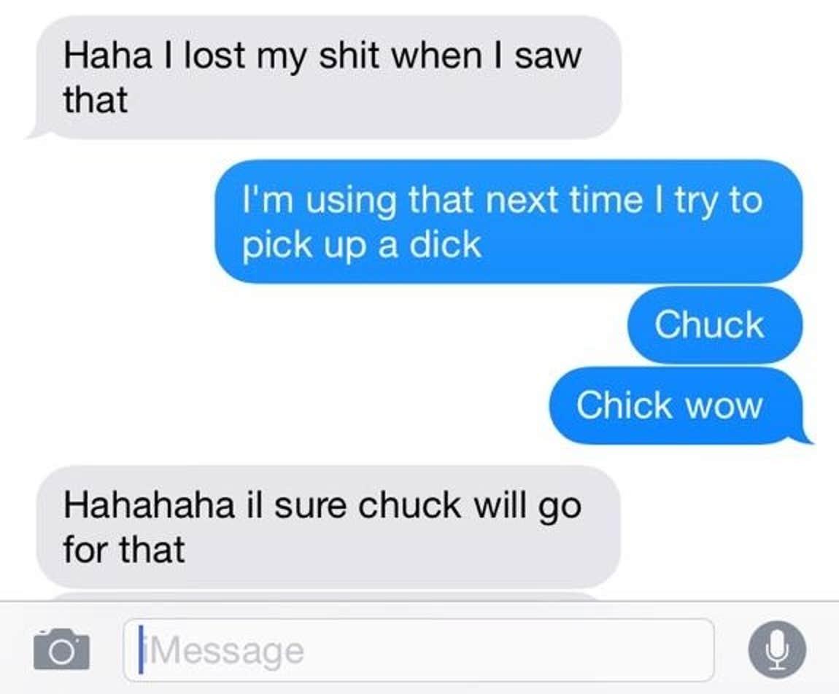The width and height of the screenshot is (839, 694).
Task: Focus the iMessage text input field
Action: [x=419, y=650]
